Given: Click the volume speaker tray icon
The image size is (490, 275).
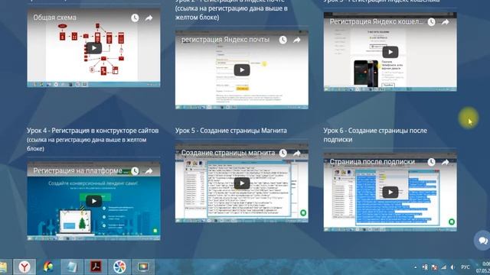Looking at the screenshot, I should coord(452,267).
